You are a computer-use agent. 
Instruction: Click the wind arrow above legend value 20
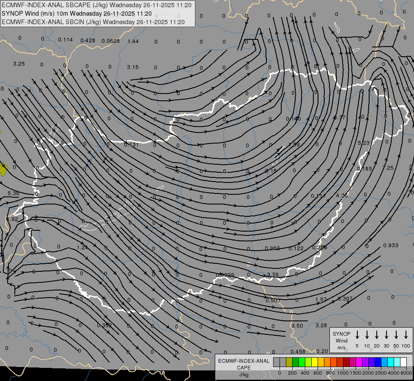[377, 335]
